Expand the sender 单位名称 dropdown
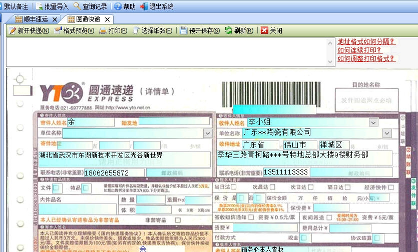The width and height of the screenshot is (418, 252). [208, 133]
